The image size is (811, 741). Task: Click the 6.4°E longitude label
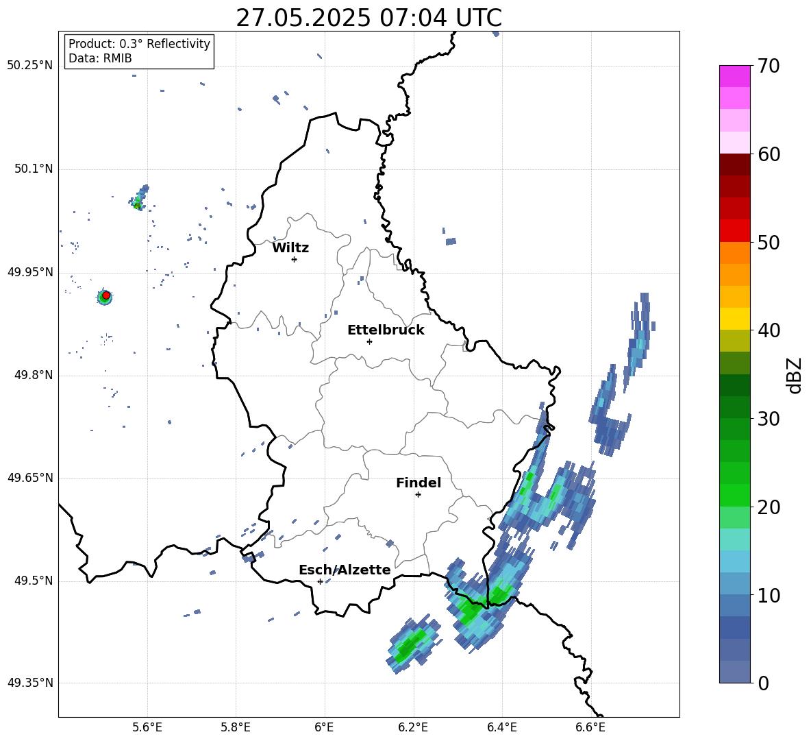coord(501,727)
